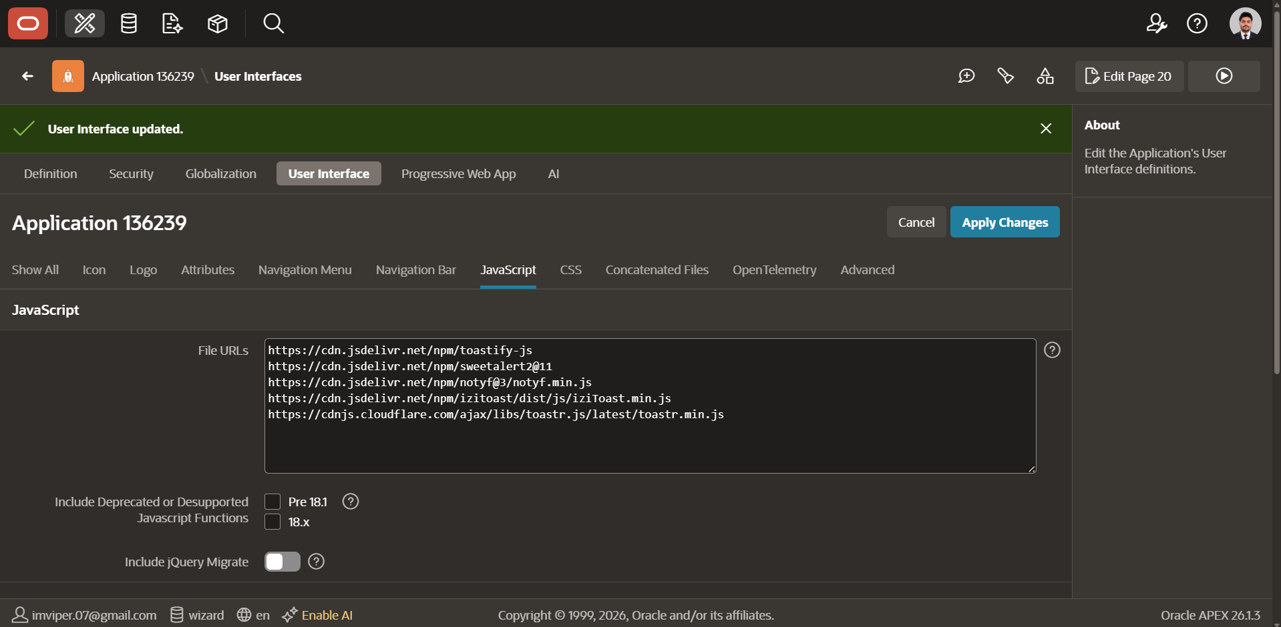
Task: Select the OpenTelemetry sub-tab
Action: tap(775, 269)
